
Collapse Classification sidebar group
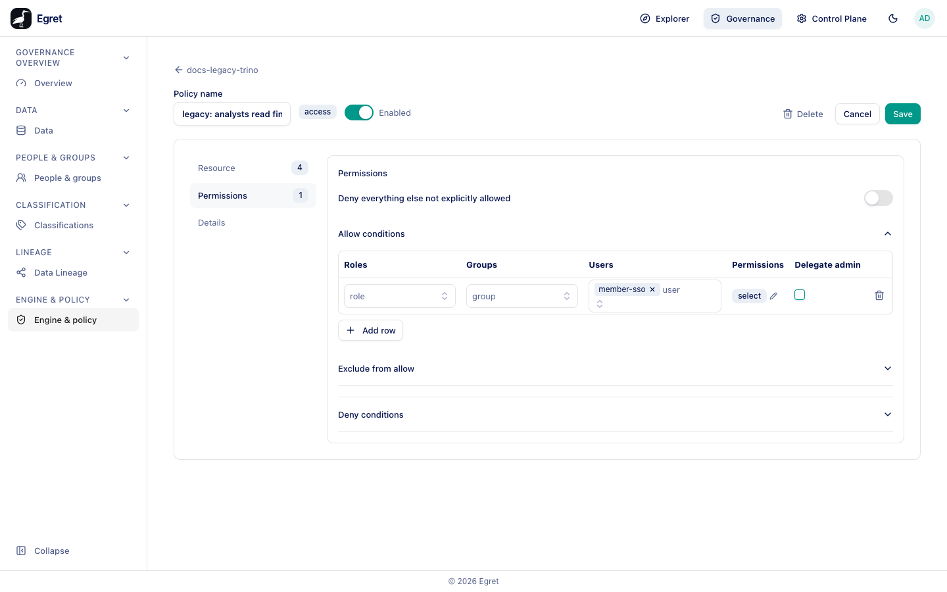click(x=126, y=205)
